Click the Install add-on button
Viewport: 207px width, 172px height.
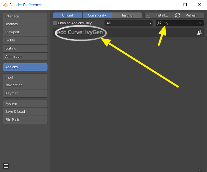tap(159, 15)
